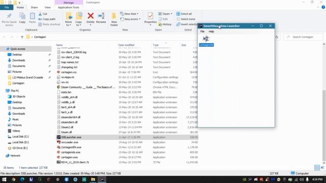This screenshot has height=183, width=326.
Task: Click the Search Contagion input field
Action: click(x=303, y=37)
